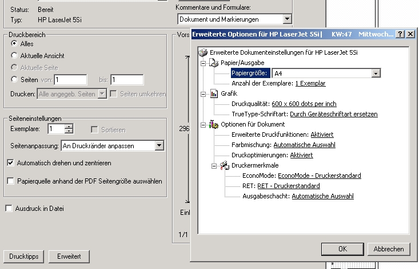Click the Seiten bis input field
This screenshot has height=269, width=419.
[127, 80]
